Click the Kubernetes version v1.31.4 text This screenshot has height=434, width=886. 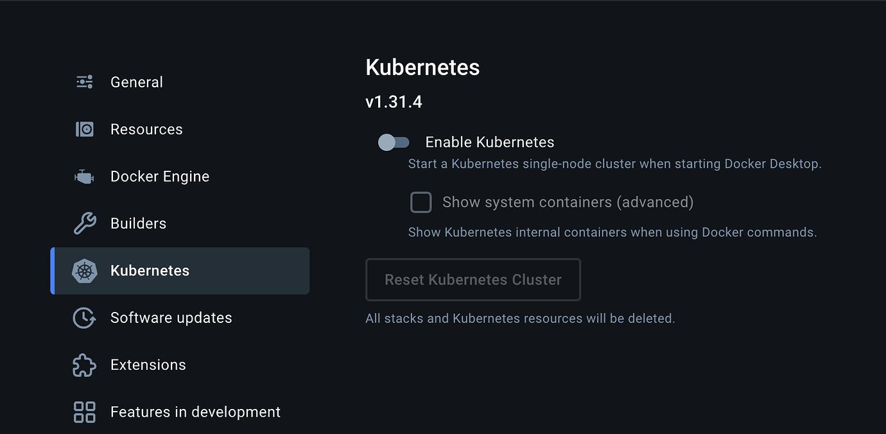point(394,102)
